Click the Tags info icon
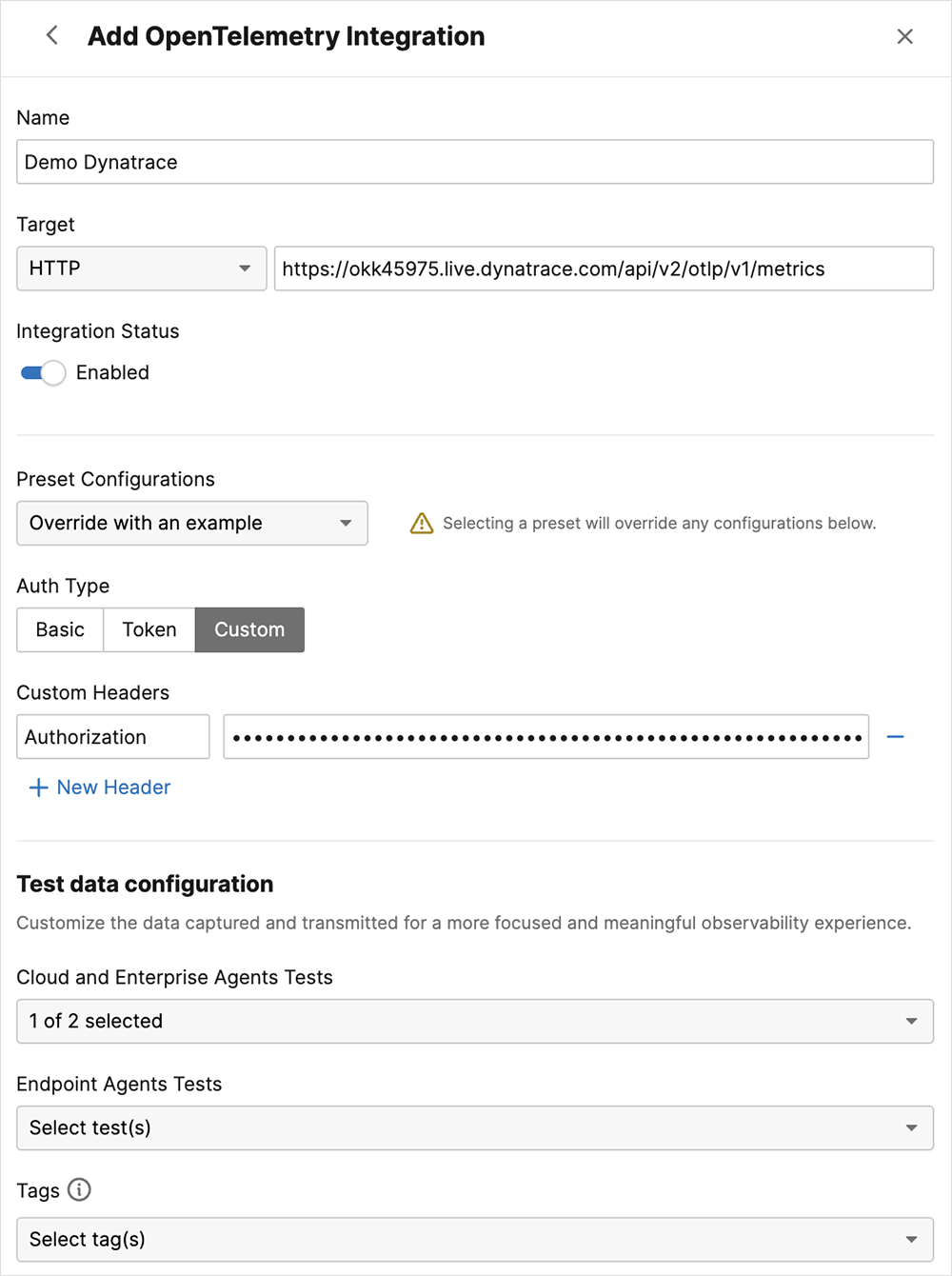This screenshot has width=952, height=1276. point(80,1189)
